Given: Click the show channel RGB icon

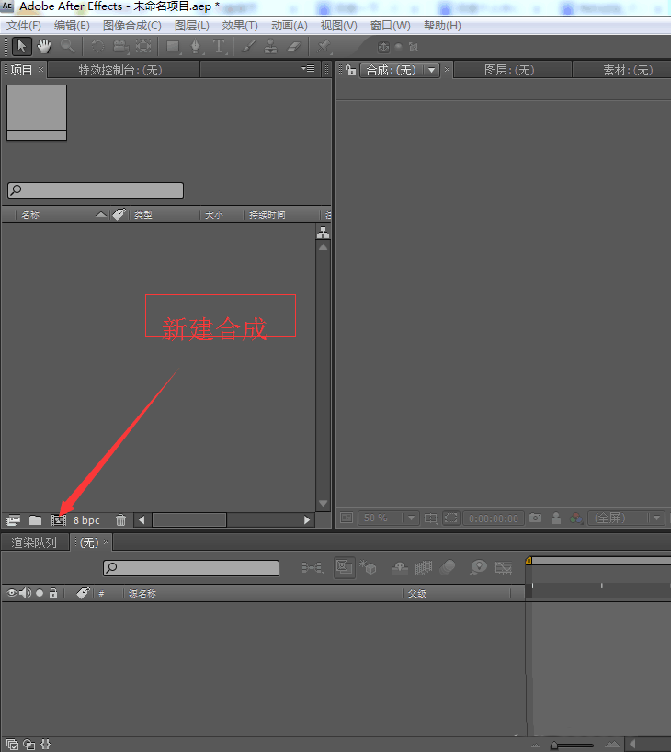Looking at the screenshot, I should click(576, 518).
